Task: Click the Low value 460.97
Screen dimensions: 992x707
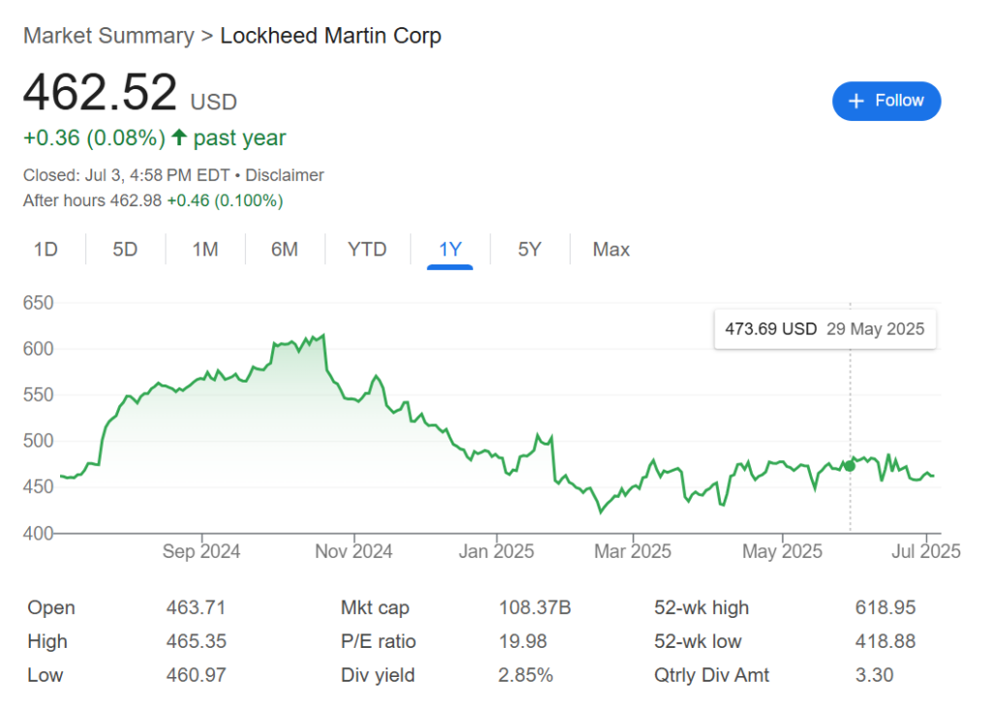Action: click(x=196, y=675)
